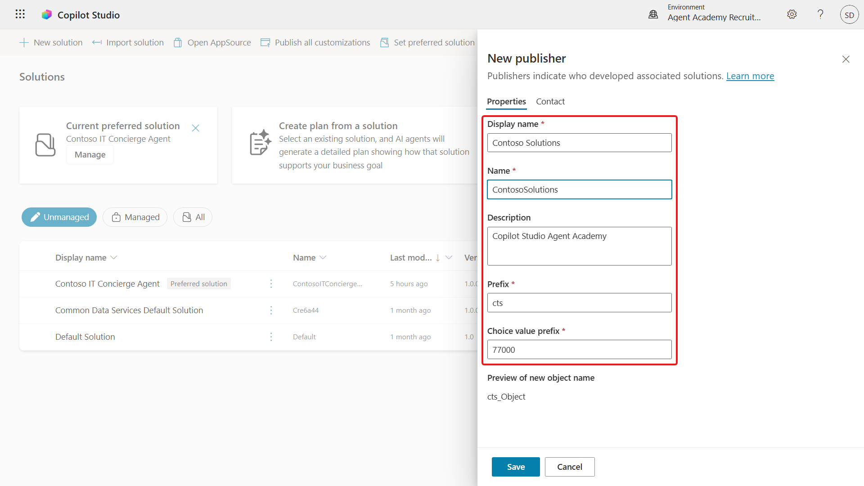The width and height of the screenshot is (864, 486).
Task: Click Set preferred solution
Action: click(x=427, y=42)
